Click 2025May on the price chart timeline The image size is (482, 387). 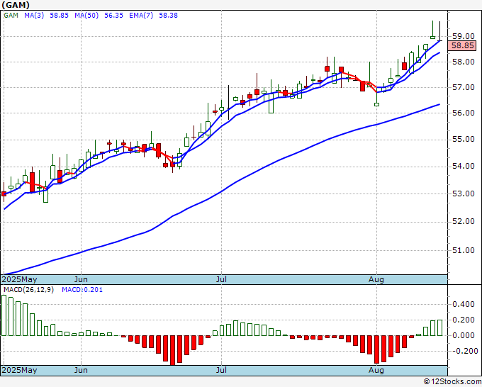[20, 279]
